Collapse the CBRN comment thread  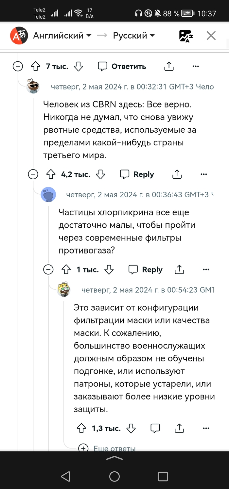tap(33, 174)
